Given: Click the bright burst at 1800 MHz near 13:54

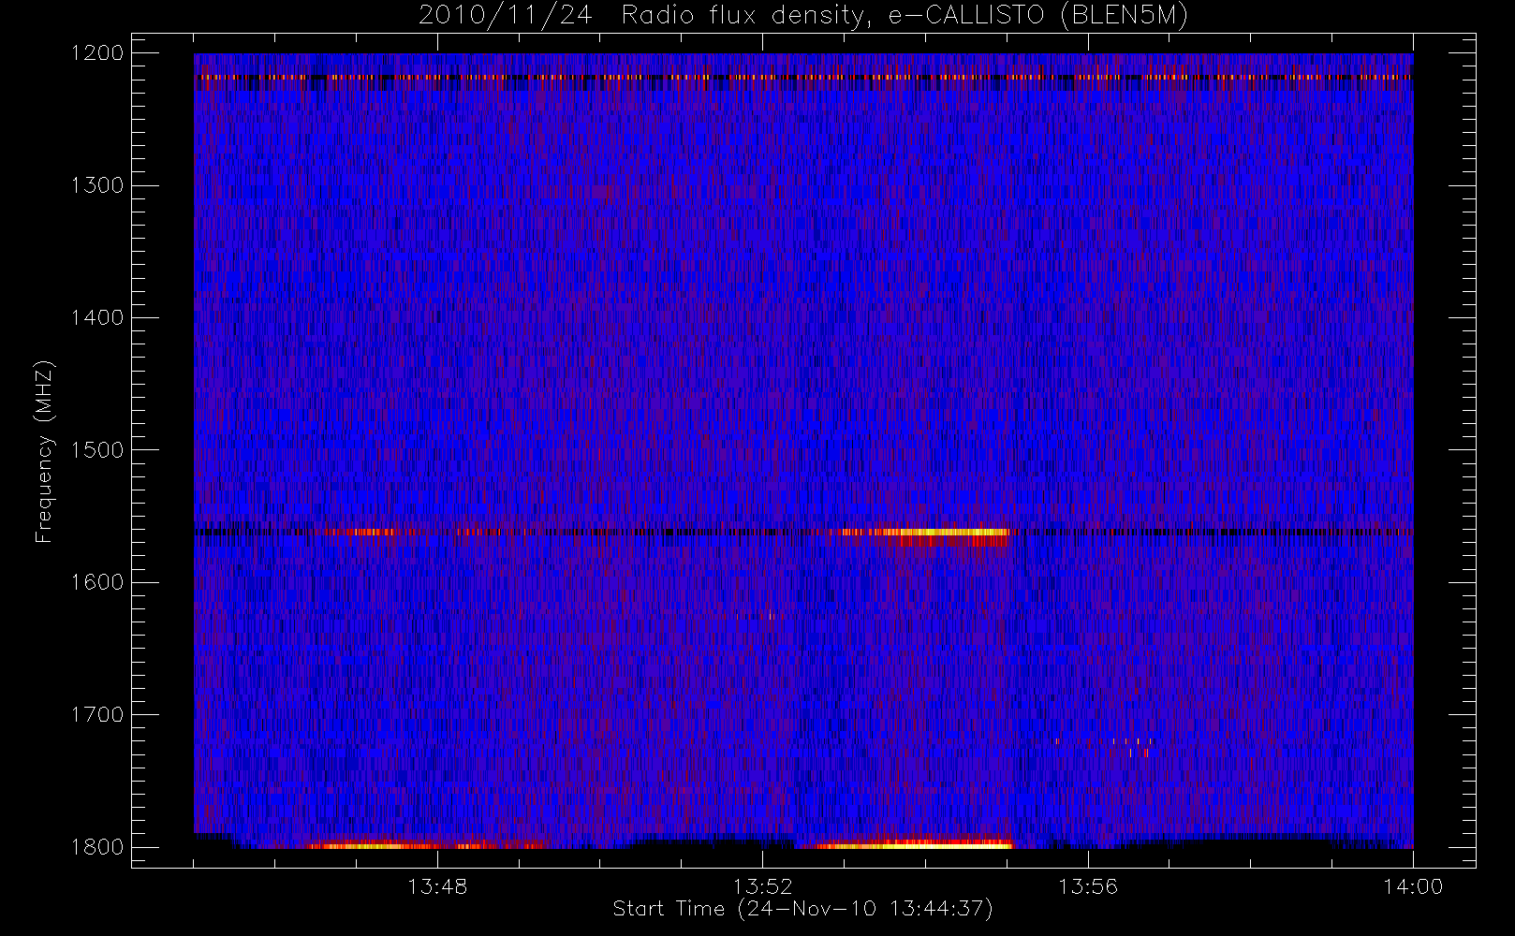Looking at the screenshot, I should pos(913,844).
